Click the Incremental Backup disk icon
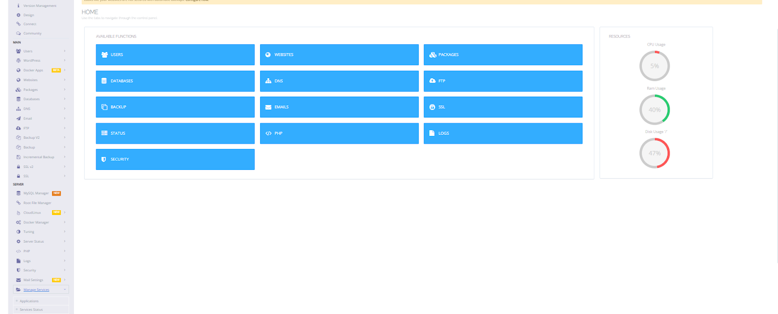Screen dimensions: 778x314 (x=18, y=157)
